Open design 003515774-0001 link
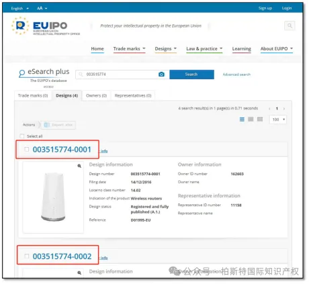Viewport: 309px width, 284px height. [x=62, y=149]
